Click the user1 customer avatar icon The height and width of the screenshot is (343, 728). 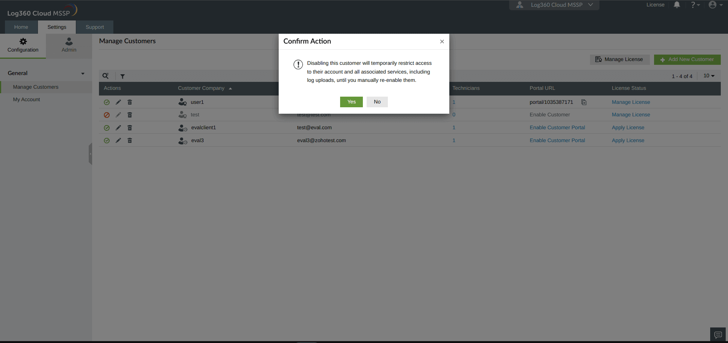click(182, 102)
